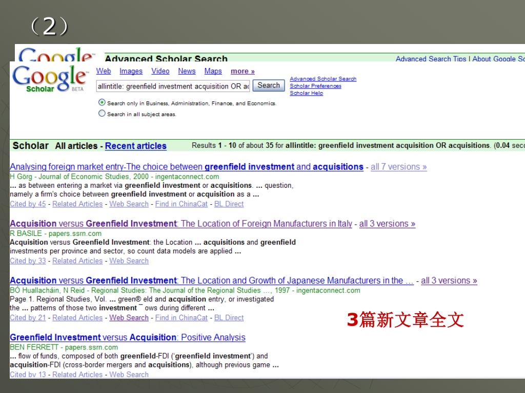Open 'Cited by 45' link
The width and height of the screenshot is (525, 393).
pyautogui.click(x=28, y=204)
